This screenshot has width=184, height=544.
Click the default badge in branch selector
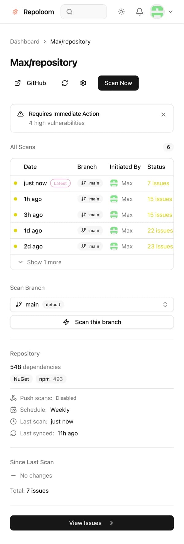[53, 304]
